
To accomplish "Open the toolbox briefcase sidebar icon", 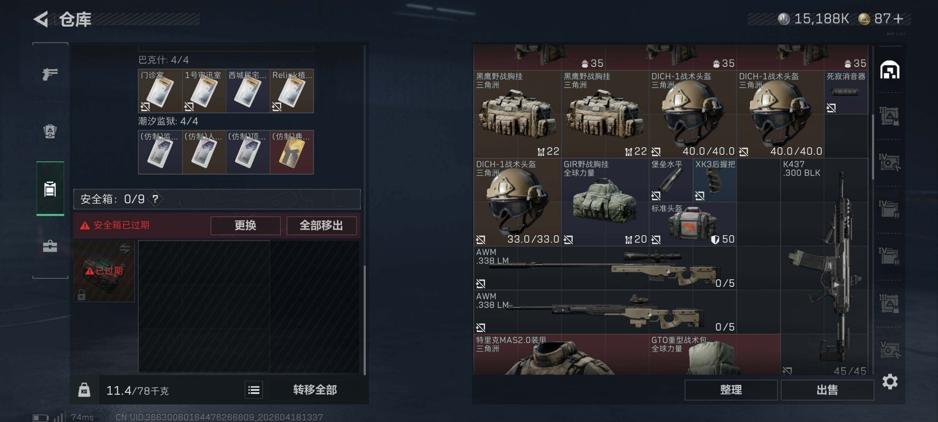I will point(50,246).
